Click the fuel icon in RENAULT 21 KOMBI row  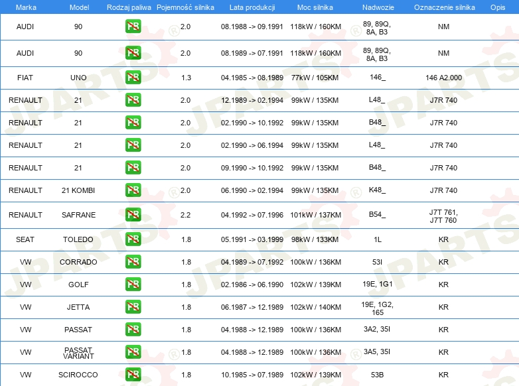(x=133, y=190)
